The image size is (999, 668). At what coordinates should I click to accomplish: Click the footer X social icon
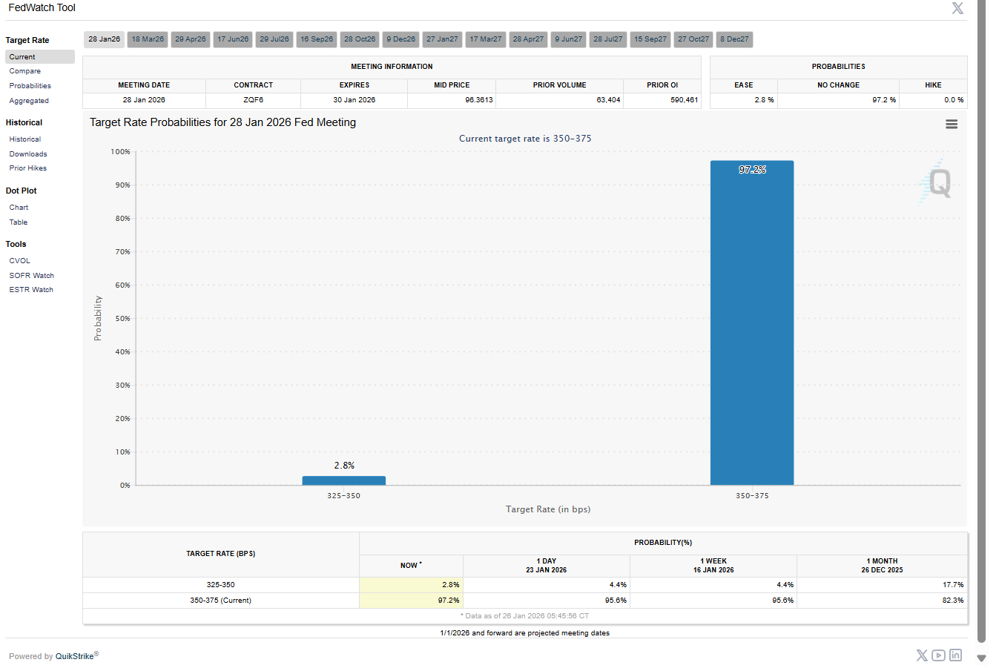(922, 655)
